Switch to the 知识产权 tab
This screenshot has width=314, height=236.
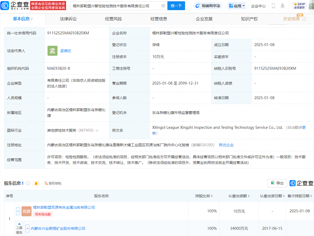click(249, 19)
